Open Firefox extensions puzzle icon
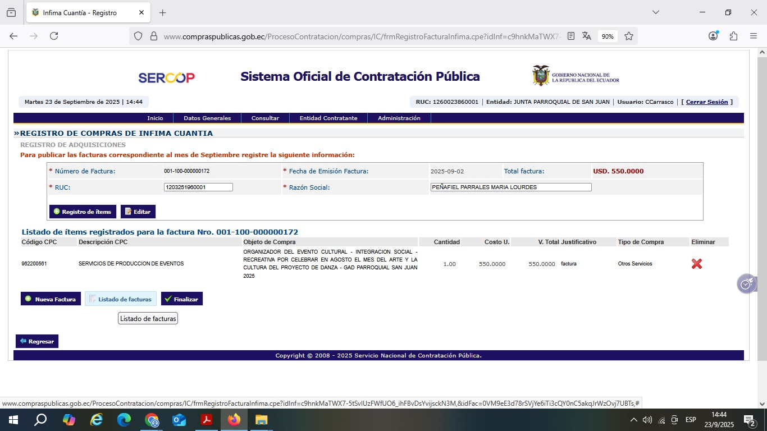The width and height of the screenshot is (767, 431). [x=733, y=36]
